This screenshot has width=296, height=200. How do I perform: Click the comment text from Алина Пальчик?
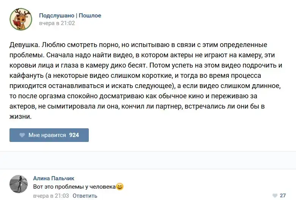[74, 187]
